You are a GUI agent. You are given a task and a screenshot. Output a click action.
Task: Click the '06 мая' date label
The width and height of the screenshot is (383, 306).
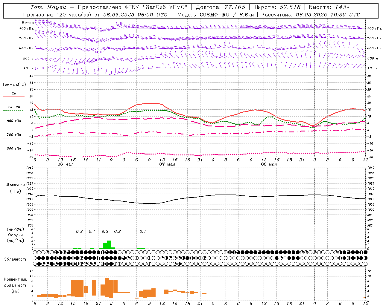point(65,164)
